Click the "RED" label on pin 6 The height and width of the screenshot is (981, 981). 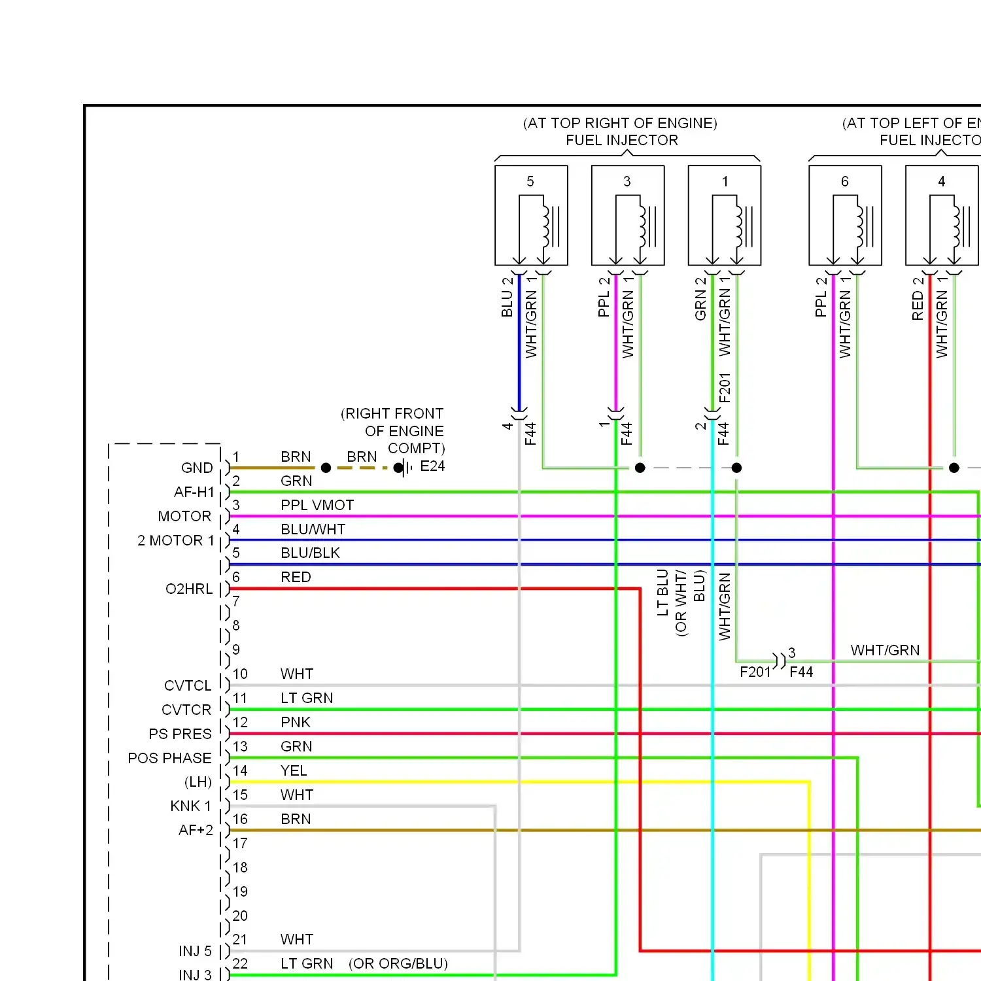[x=296, y=577]
